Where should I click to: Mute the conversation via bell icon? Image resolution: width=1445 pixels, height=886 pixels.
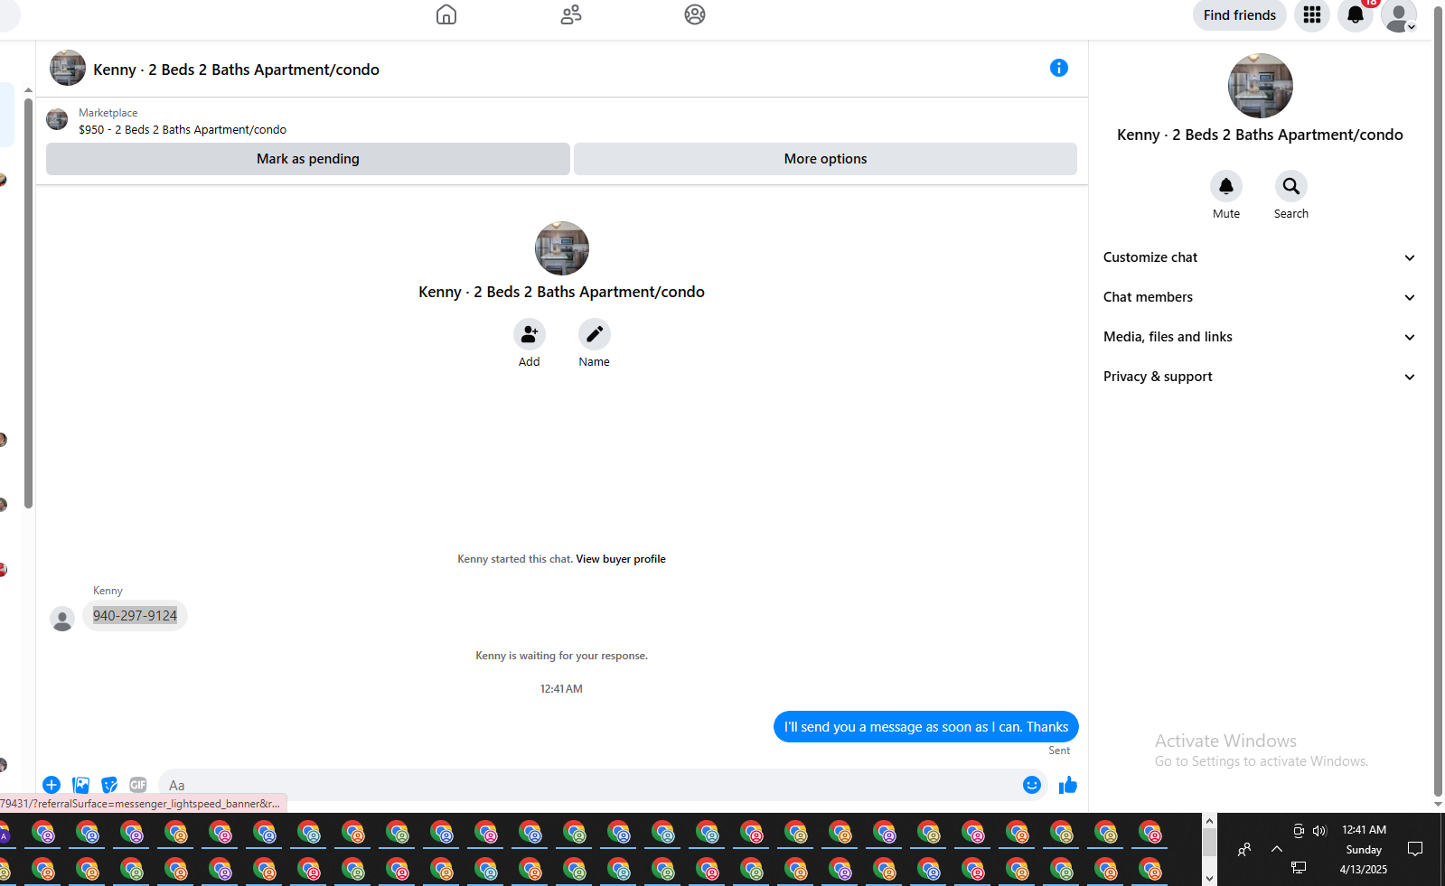(1226, 186)
